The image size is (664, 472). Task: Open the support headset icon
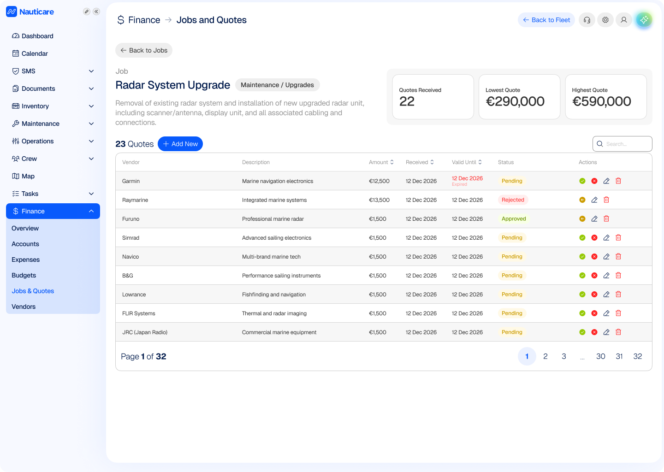pos(587,20)
